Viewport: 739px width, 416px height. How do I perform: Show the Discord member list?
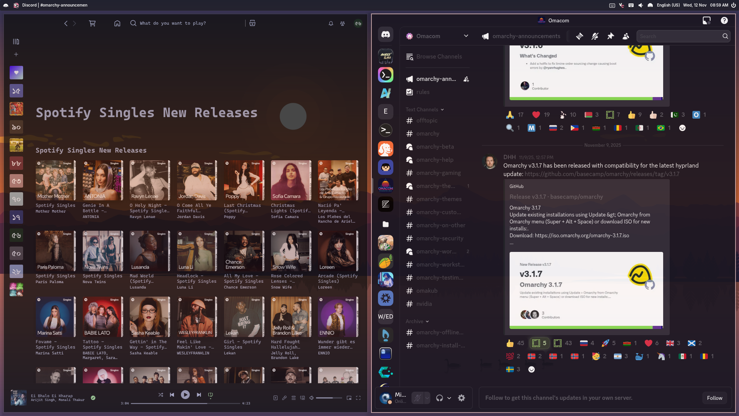626,36
